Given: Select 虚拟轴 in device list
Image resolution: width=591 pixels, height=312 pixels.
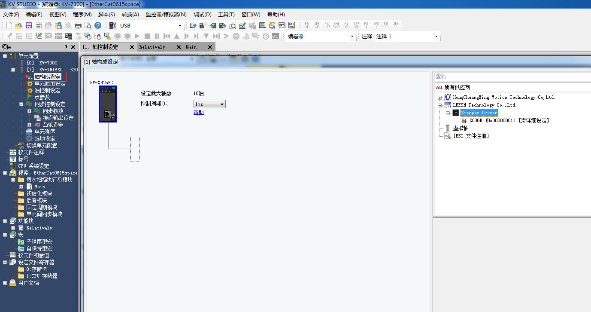Looking at the screenshot, I should 461,128.
